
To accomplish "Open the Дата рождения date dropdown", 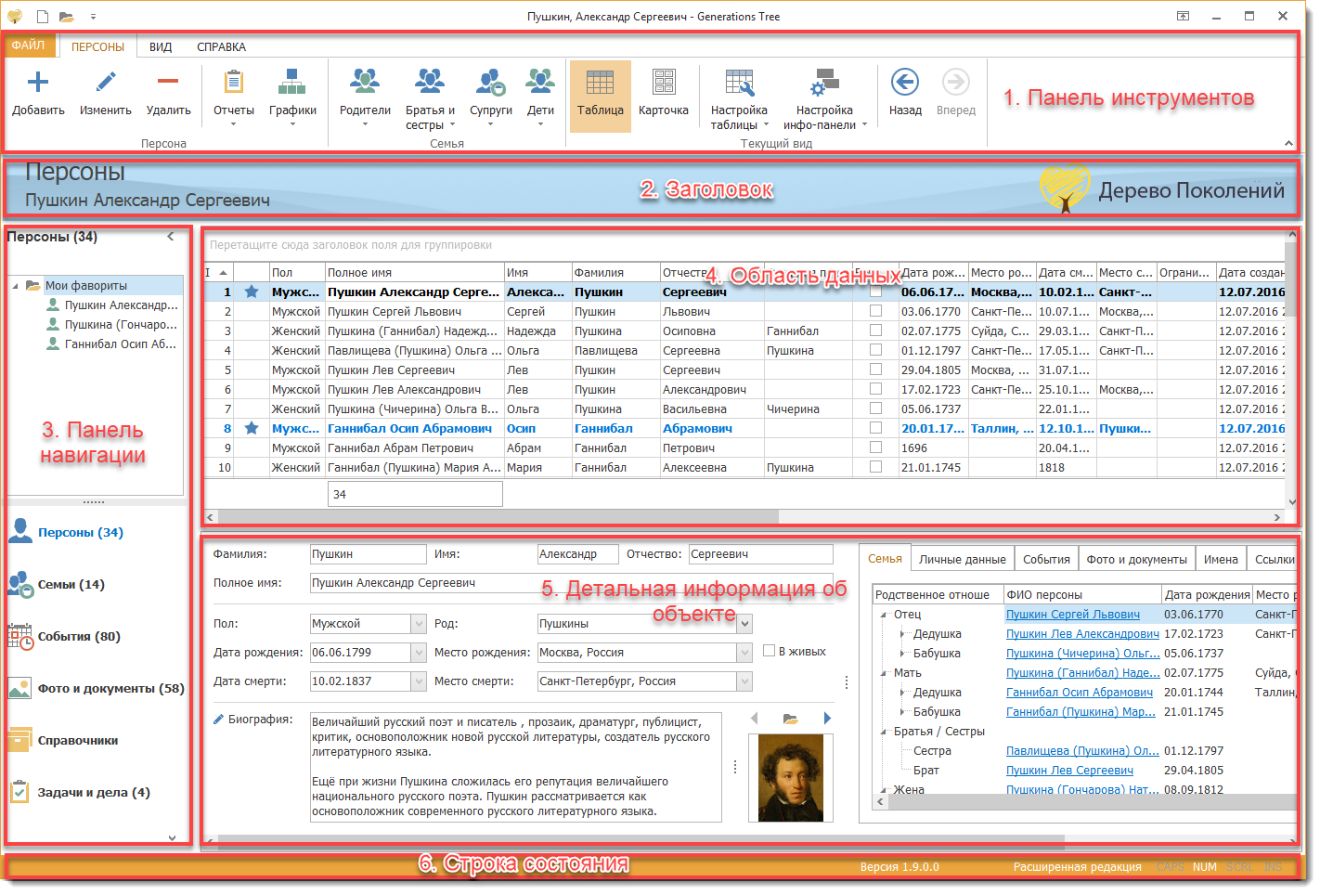I will (419, 653).
